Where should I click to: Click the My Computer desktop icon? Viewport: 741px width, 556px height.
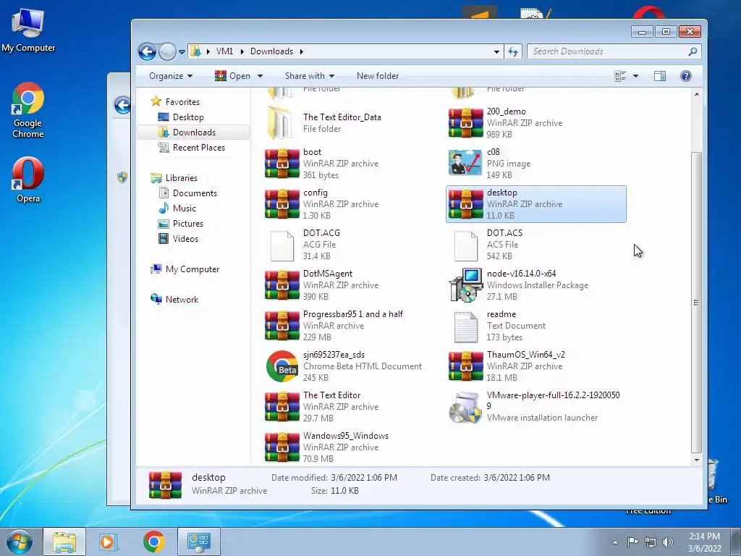28,29
